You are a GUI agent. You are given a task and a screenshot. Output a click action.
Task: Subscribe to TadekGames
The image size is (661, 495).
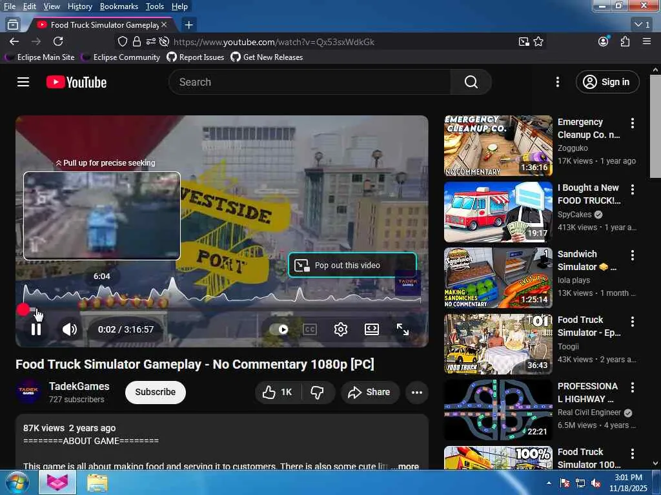click(155, 393)
